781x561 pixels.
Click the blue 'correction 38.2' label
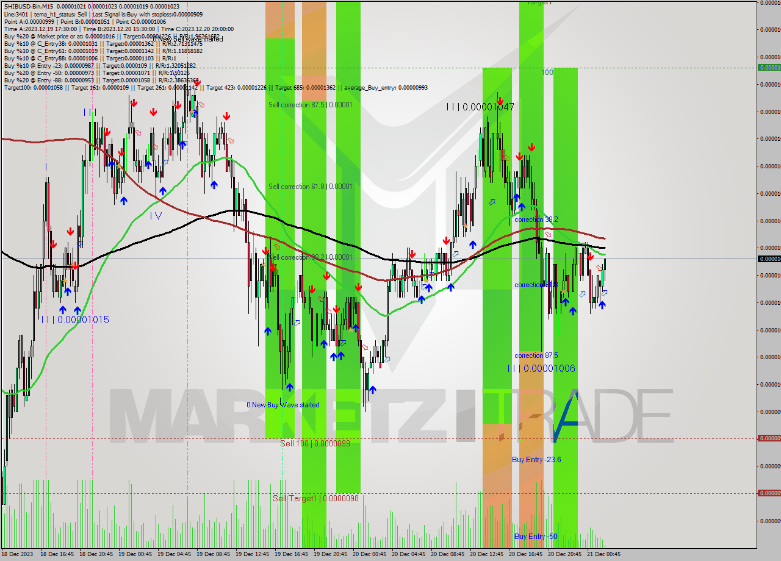(x=536, y=220)
